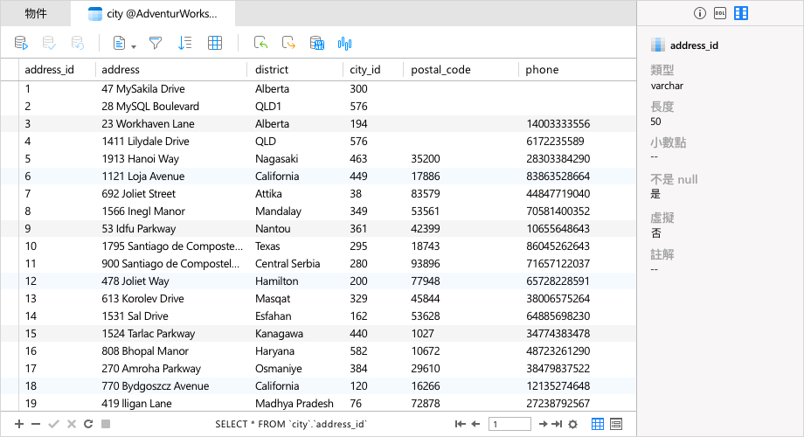Open the info panel icon

[x=699, y=13]
